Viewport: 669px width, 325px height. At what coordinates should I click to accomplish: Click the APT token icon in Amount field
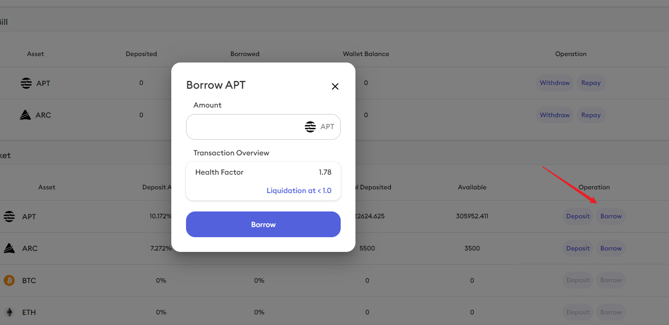pos(310,127)
